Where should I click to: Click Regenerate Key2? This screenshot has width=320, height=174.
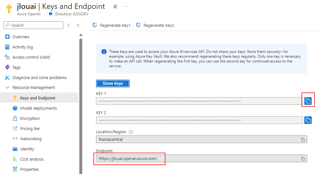[x=155, y=25]
